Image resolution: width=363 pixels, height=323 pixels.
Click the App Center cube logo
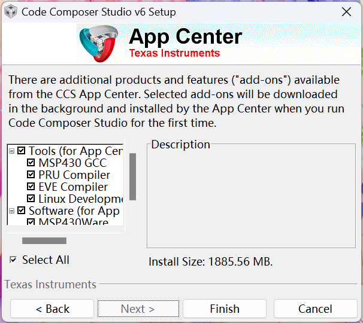(99, 44)
